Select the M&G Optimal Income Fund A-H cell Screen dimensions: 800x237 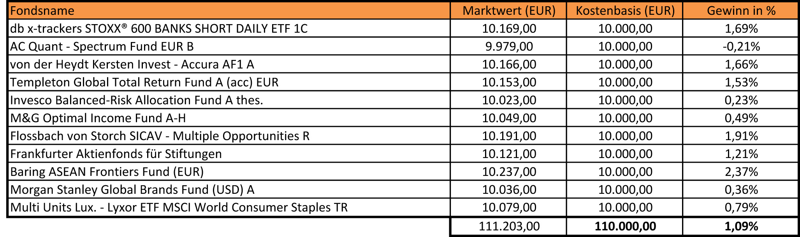98,118
